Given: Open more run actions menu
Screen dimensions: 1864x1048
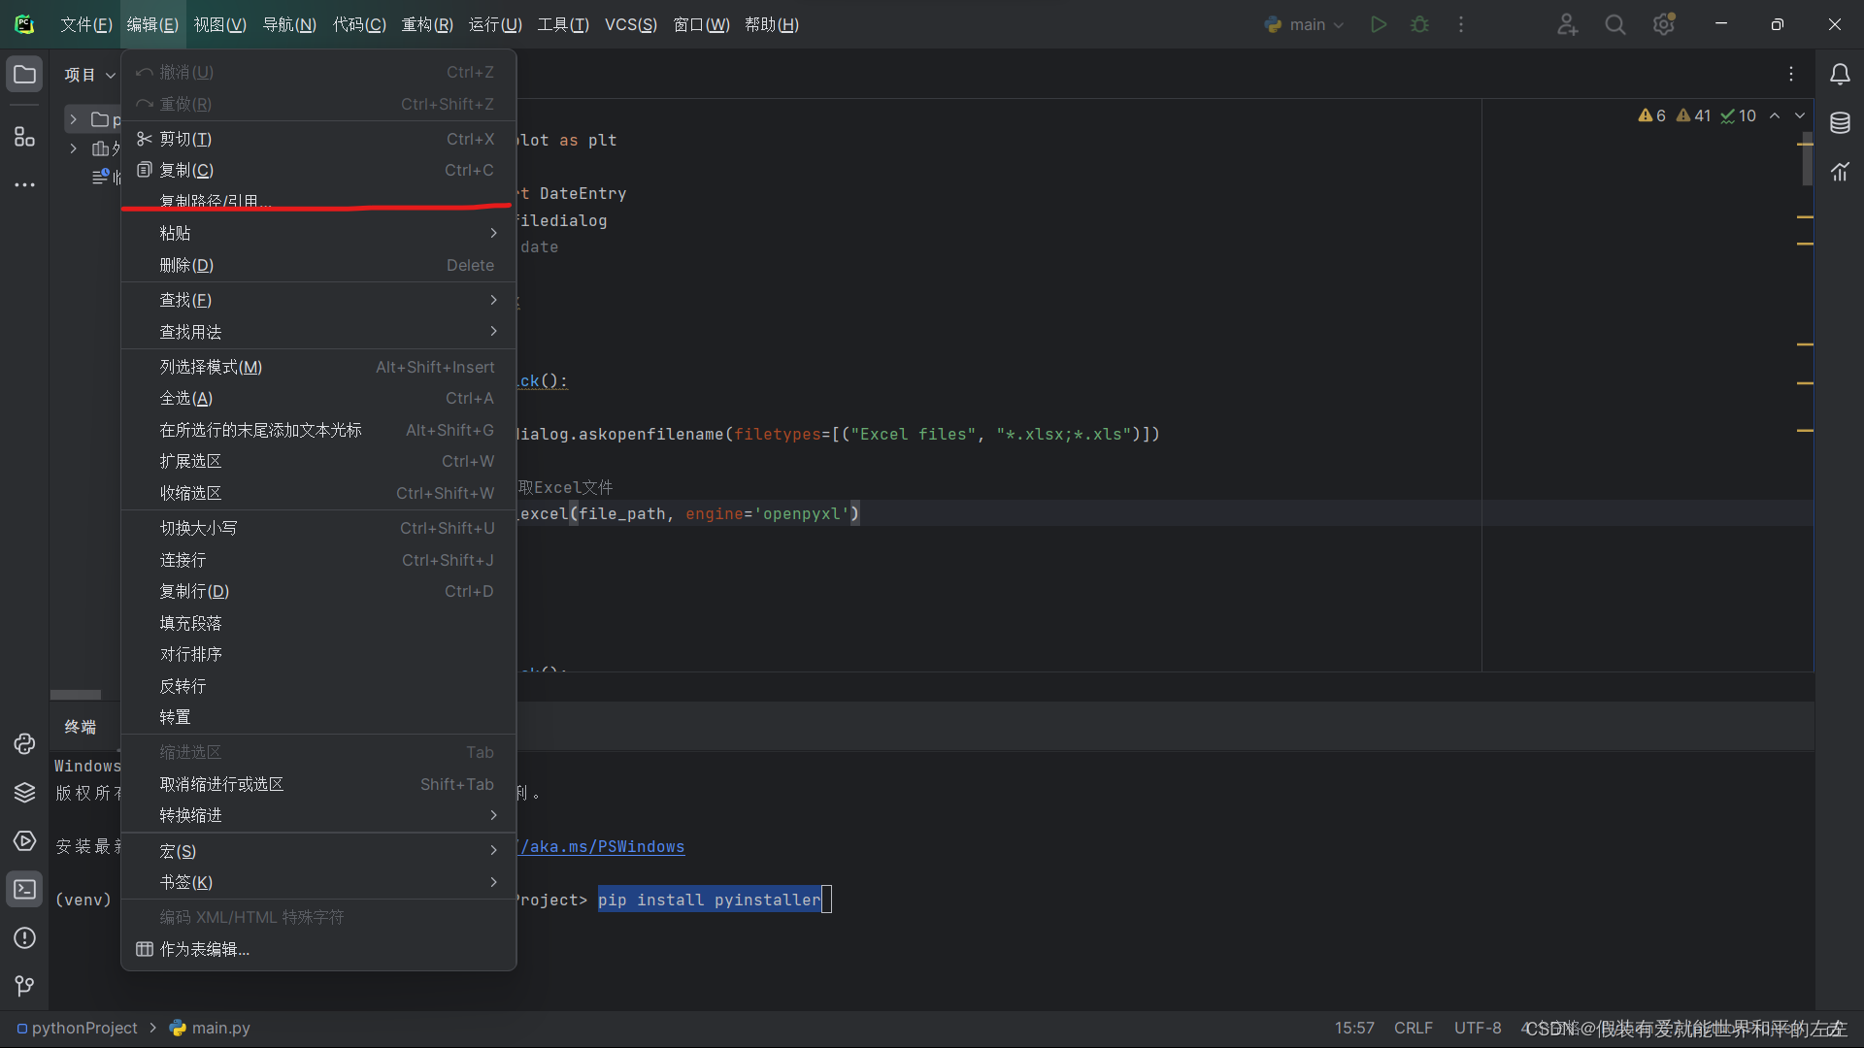Looking at the screenshot, I should (x=1461, y=24).
